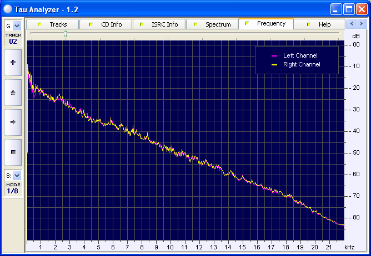Click the plus button in left sidebar
371x256 pixels.
coord(13,63)
